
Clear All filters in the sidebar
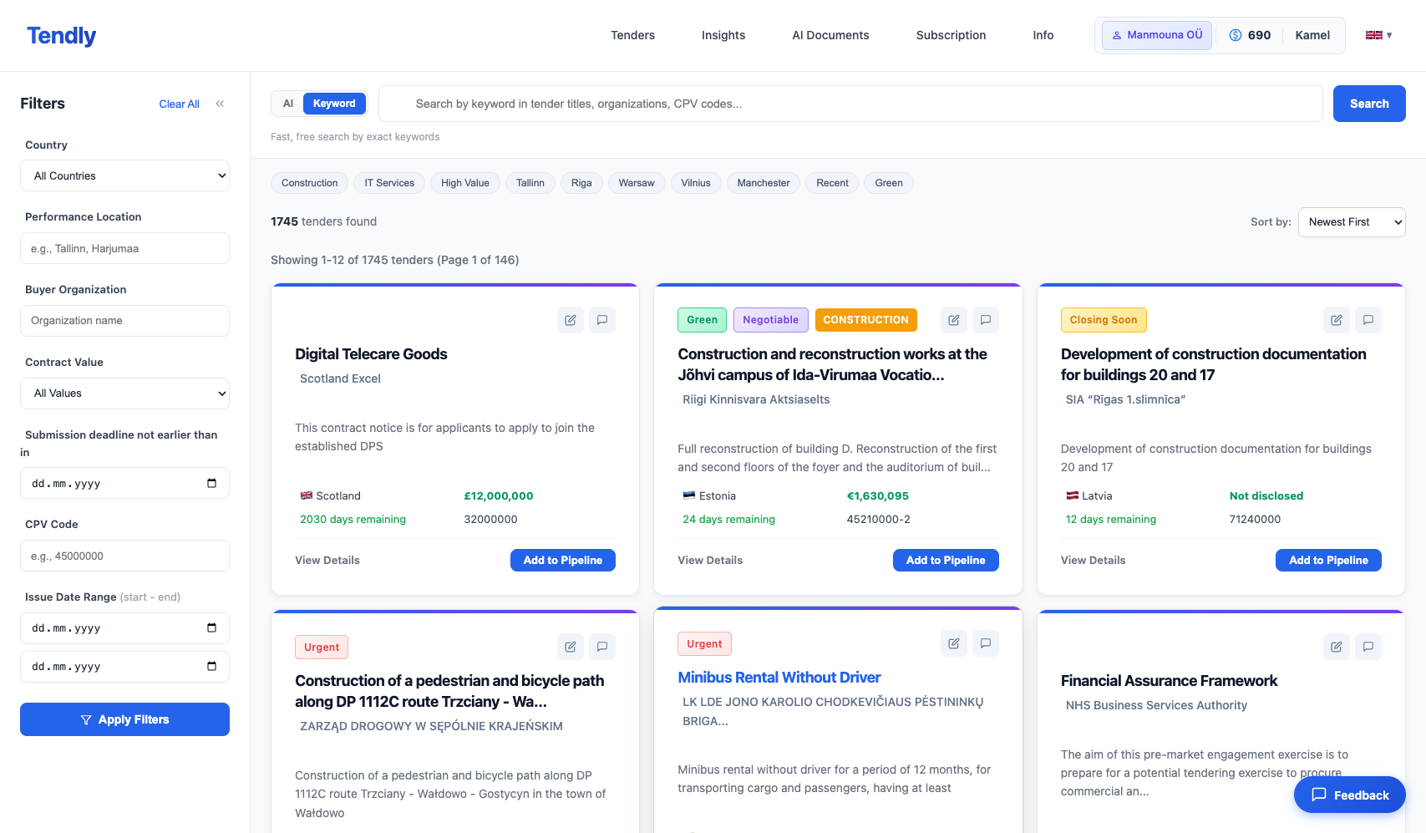tap(179, 104)
